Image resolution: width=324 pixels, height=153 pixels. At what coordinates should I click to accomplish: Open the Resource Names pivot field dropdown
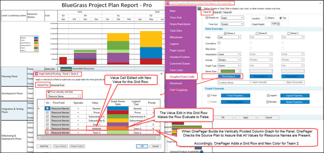[x=64, y=96]
